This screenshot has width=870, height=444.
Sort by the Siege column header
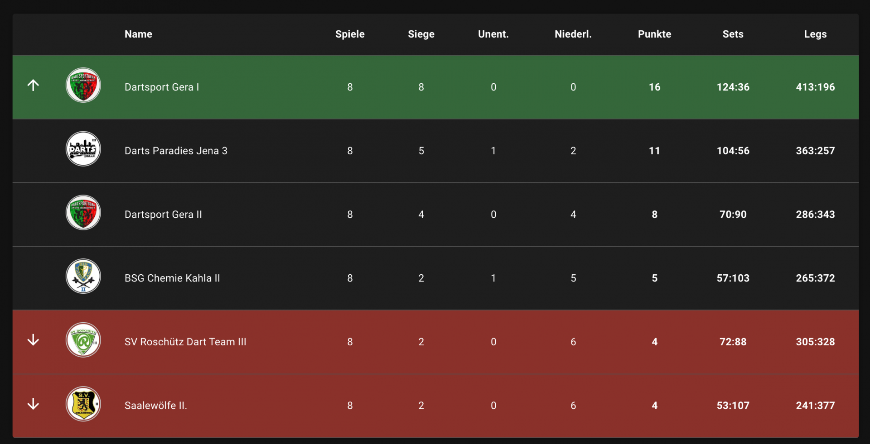[421, 34]
